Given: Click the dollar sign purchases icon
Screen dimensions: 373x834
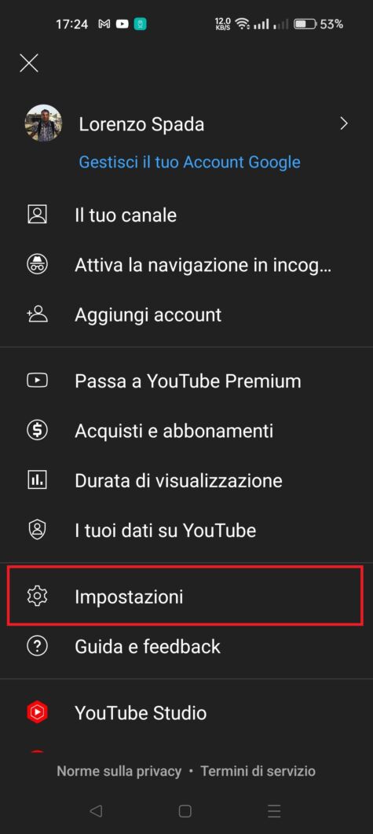Looking at the screenshot, I should (37, 430).
